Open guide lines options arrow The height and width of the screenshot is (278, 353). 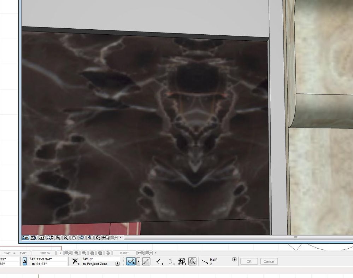pos(138,261)
